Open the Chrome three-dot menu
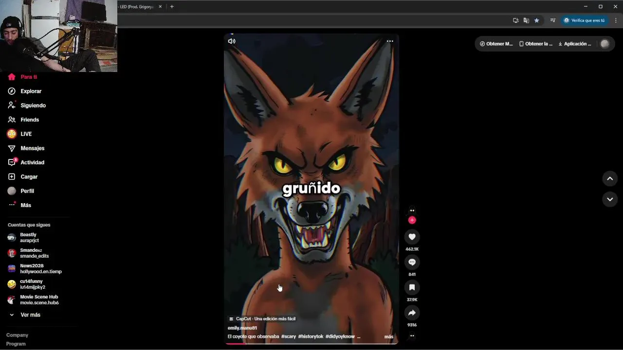The image size is (623, 350). [616, 20]
